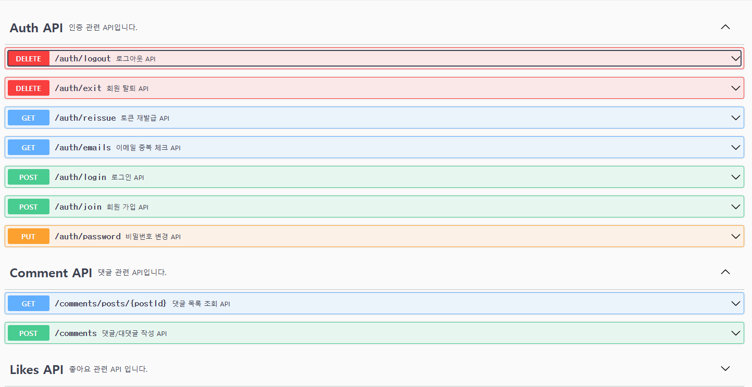Viewport: 752px width, 387px height.
Task: Click the '인증 관련 API입니다.' section description
Action: 103,28
